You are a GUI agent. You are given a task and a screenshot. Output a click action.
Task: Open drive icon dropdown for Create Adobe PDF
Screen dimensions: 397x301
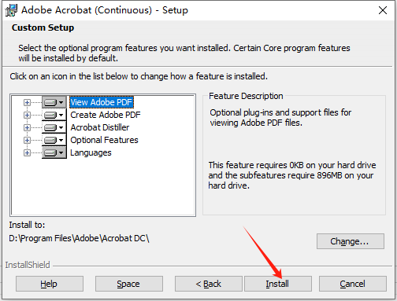point(54,115)
